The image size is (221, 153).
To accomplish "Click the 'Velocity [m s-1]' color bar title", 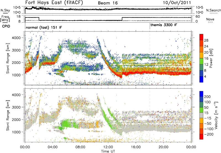I will [216, 115].
